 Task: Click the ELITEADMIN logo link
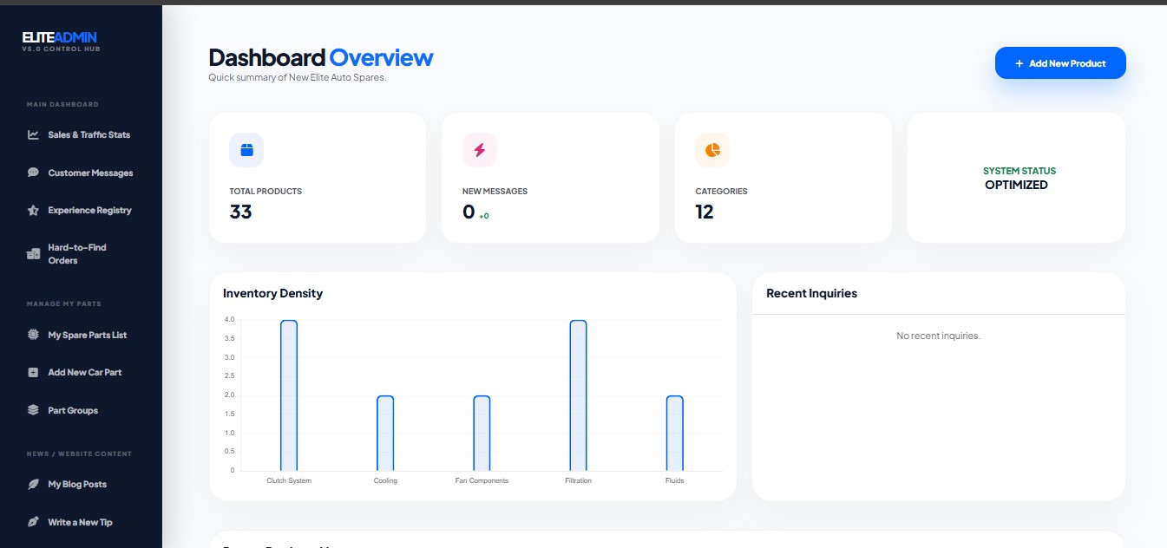click(60, 37)
